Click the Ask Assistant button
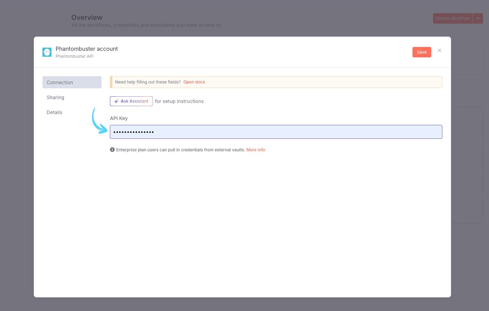489x311 pixels. coord(131,101)
